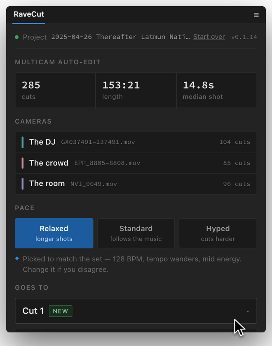272x346 pixels.
Task: Click the green project status dot
Action: click(16, 37)
